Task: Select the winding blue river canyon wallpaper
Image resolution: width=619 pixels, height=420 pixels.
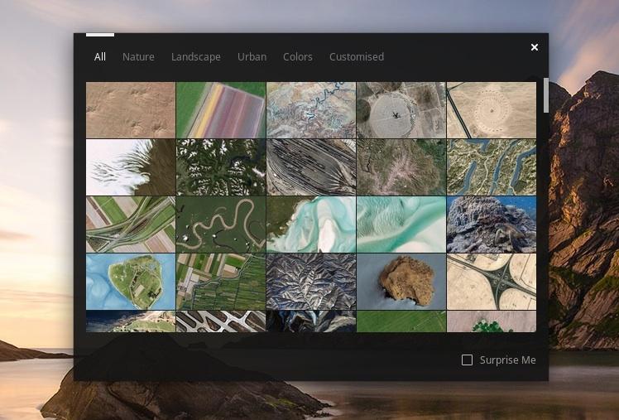Action: (x=311, y=110)
